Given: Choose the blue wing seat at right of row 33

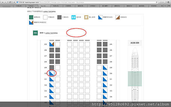Looking at the screenshot, I should (x=105, y=91).
